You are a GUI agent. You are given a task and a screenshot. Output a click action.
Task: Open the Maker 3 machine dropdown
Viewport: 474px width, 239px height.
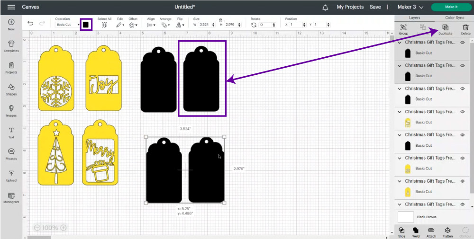410,7
